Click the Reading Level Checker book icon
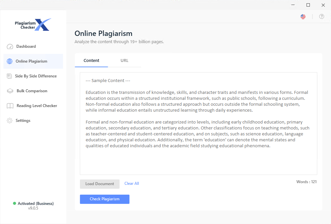 click(x=10, y=106)
